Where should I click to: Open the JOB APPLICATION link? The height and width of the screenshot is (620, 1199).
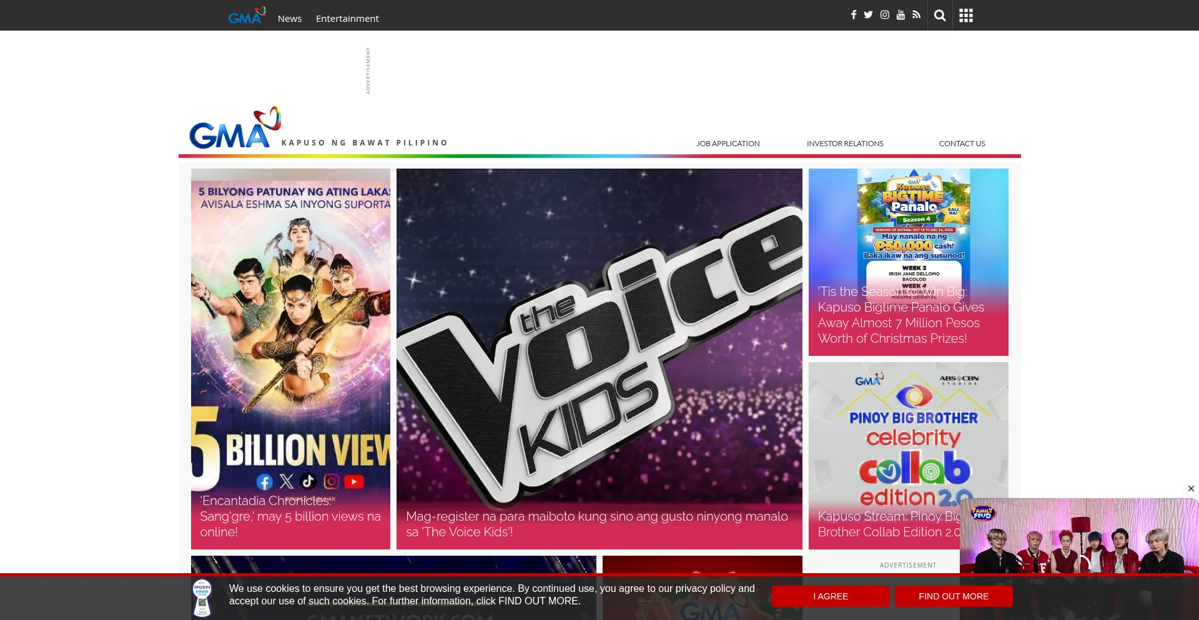(x=728, y=143)
